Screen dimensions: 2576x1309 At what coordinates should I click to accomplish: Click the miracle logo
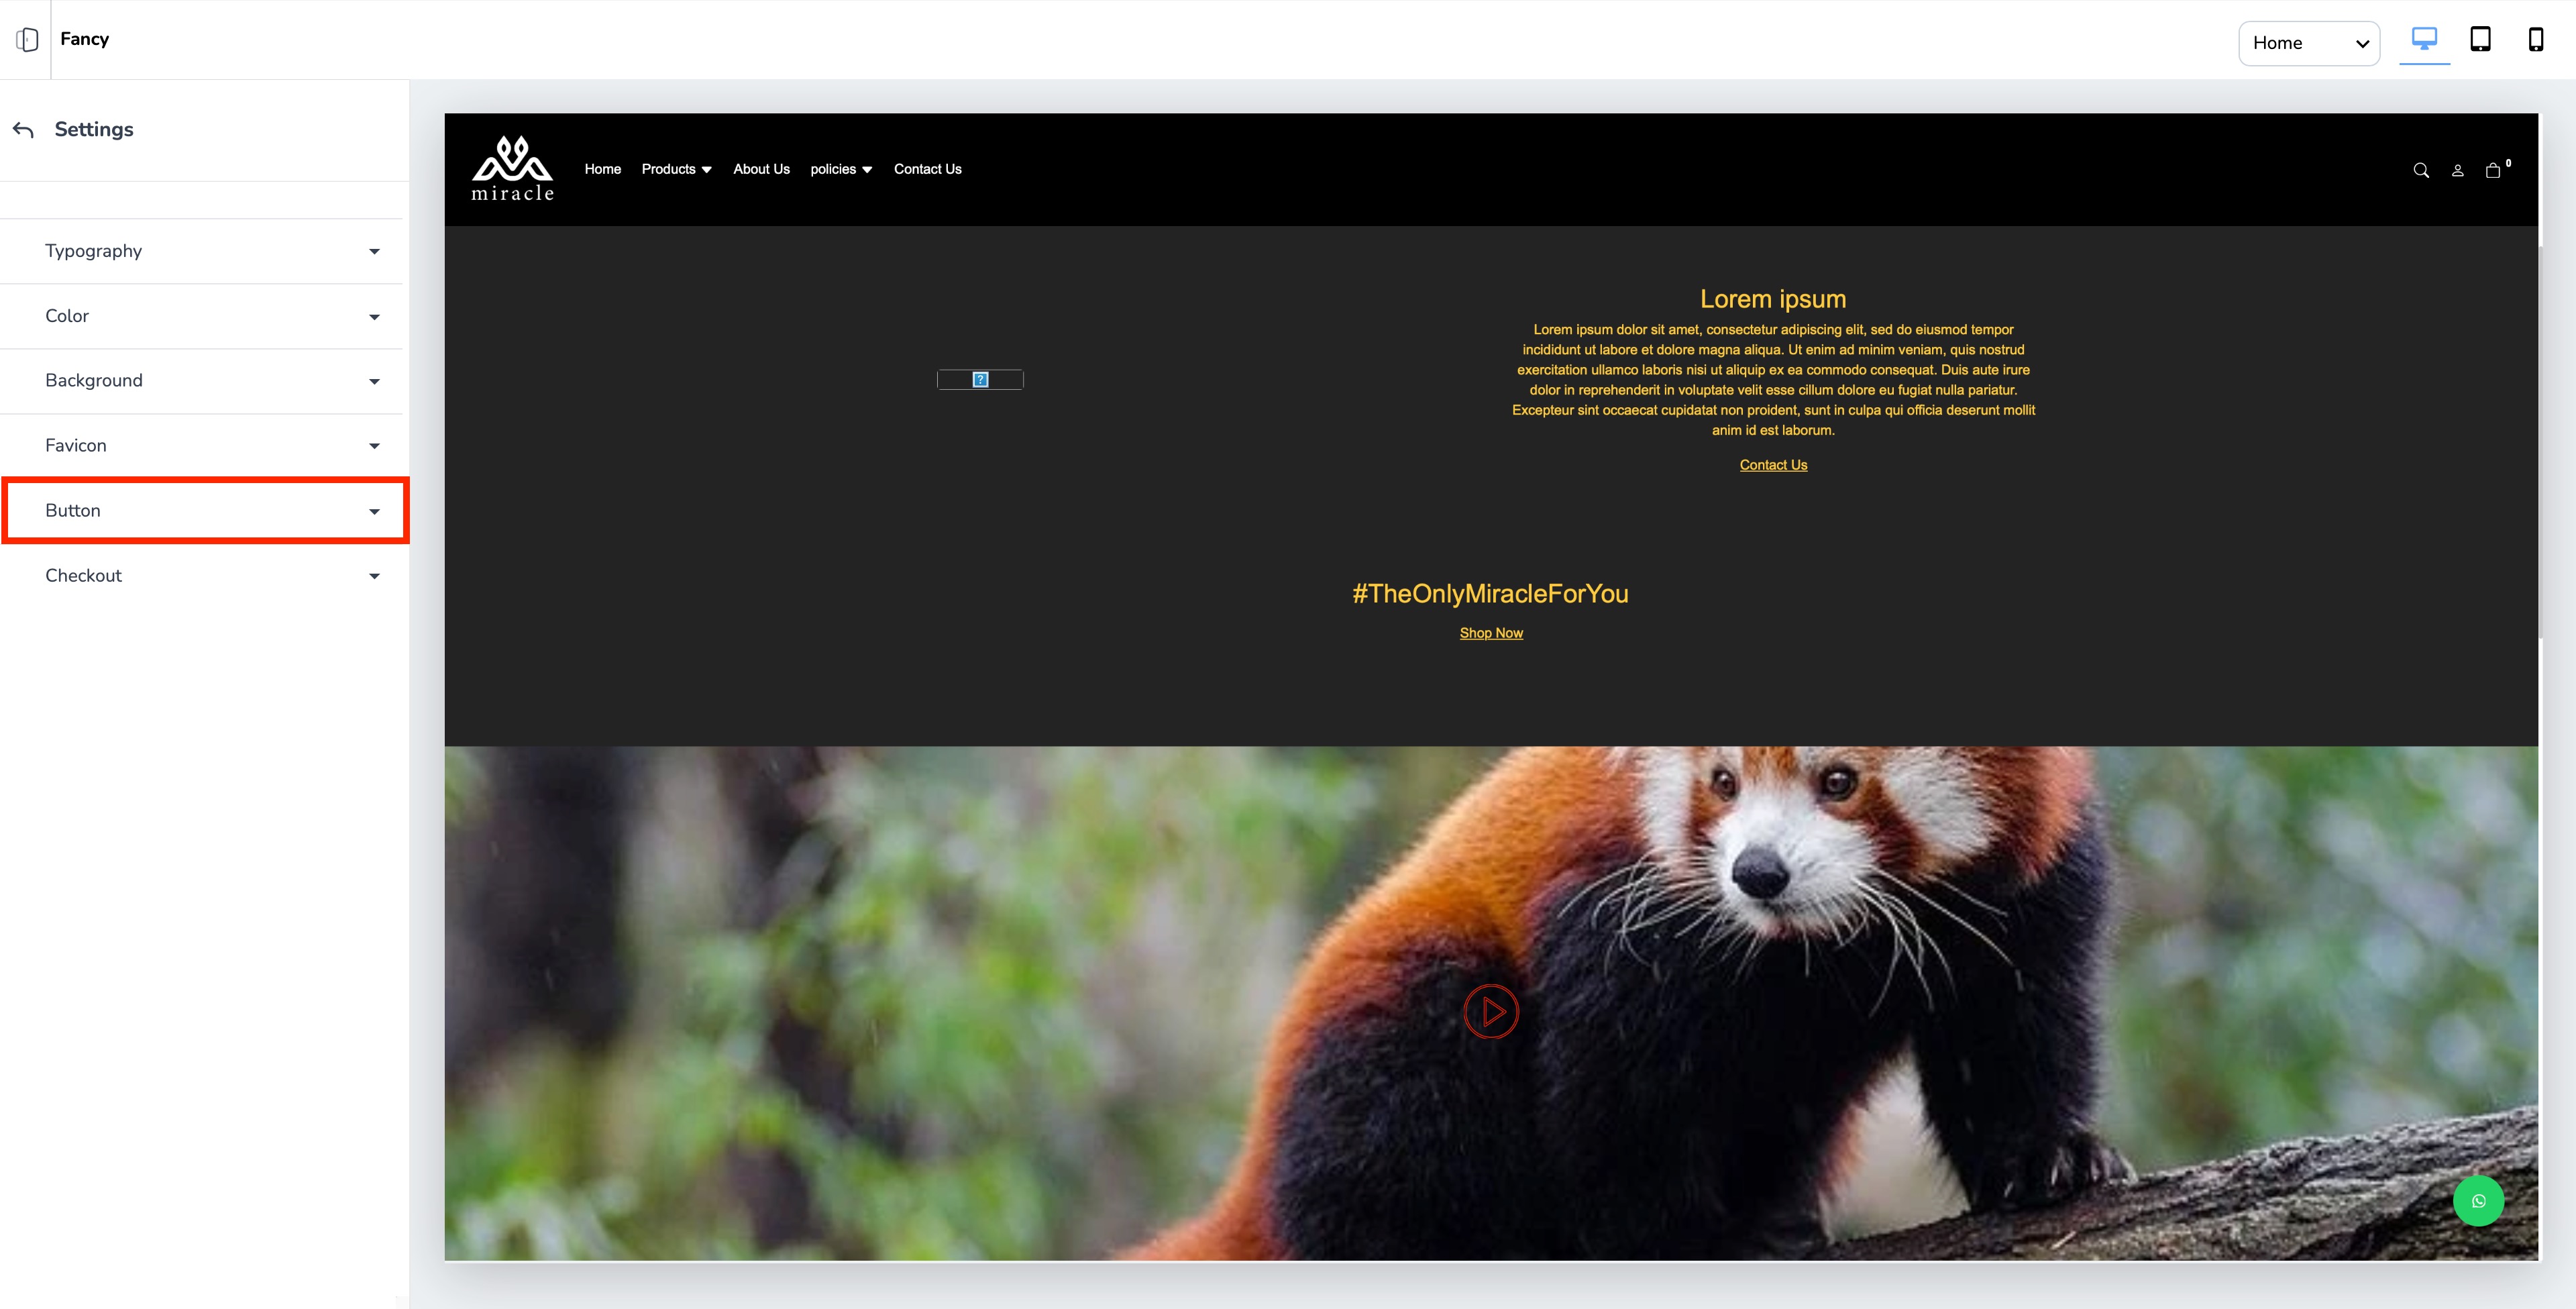click(512, 169)
